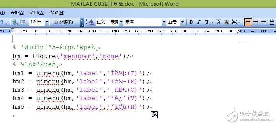The height and width of the screenshot is (125, 276).
Task: Click the character scaling icon
Action: pos(234,22)
